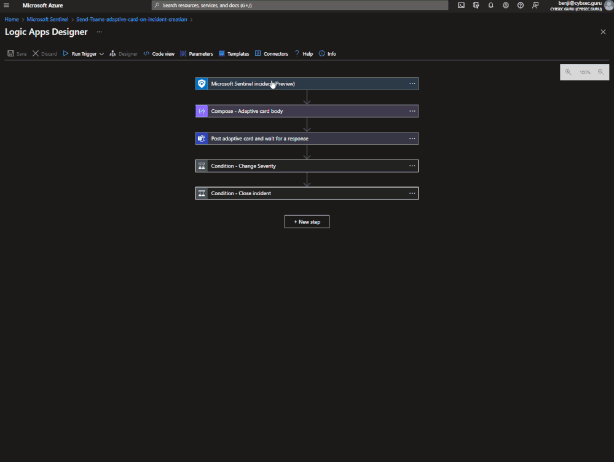This screenshot has height=462, width=614.
Task: Click the 100% zoom level indicator
Action: 584,72
